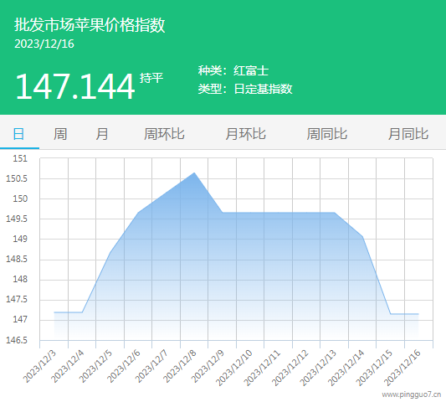Click the chart data point at 2023/12/6

[138, 213]
